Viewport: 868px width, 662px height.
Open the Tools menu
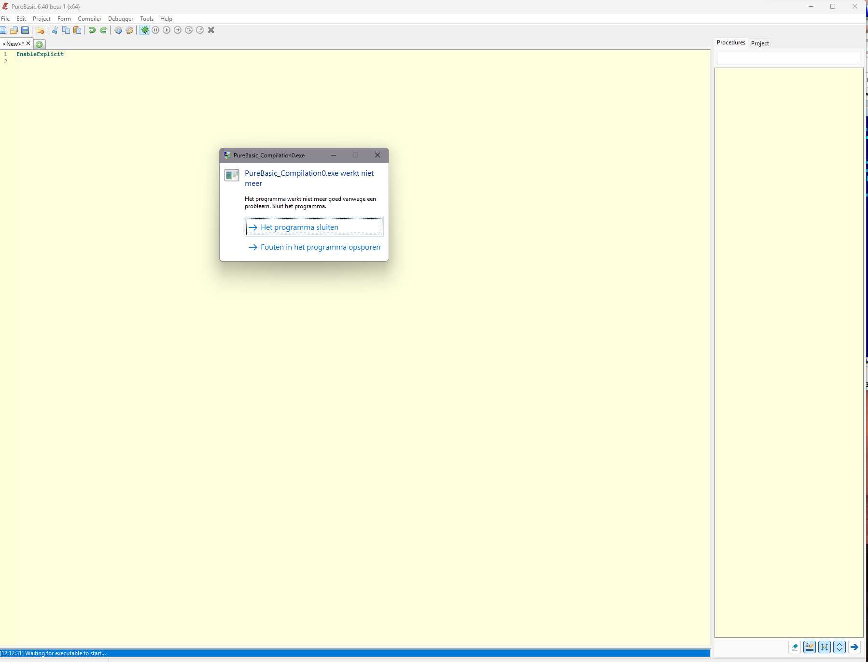(147, 19)
